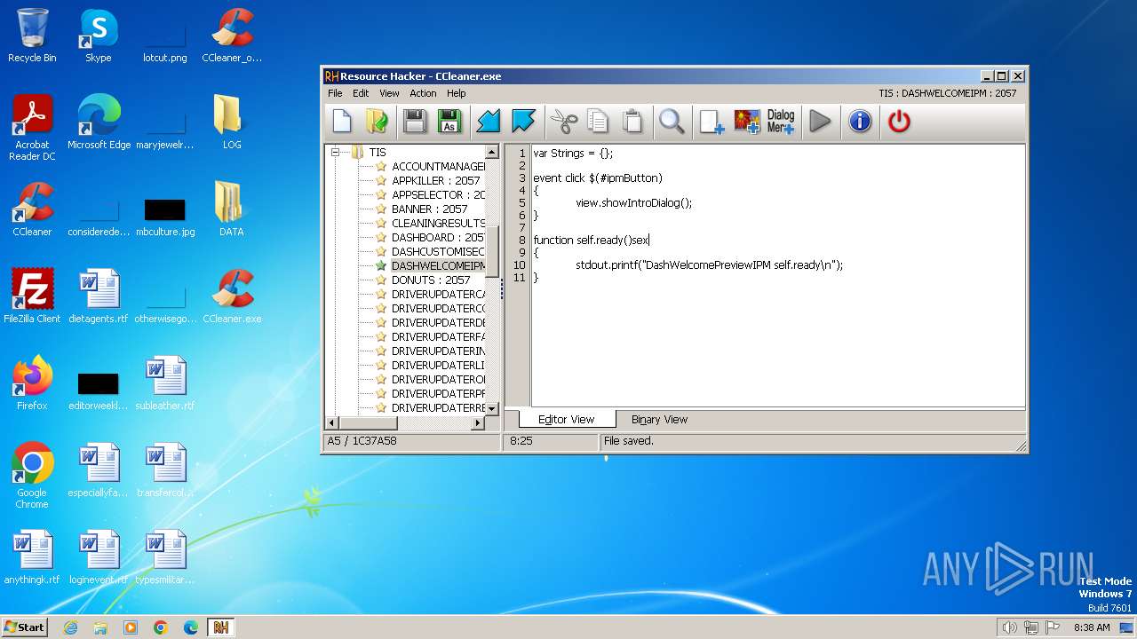Viewport: 1137px width, 639px height.
Task: Open the Recycle Bin desktop icon
Action: (x=32, y=35)
